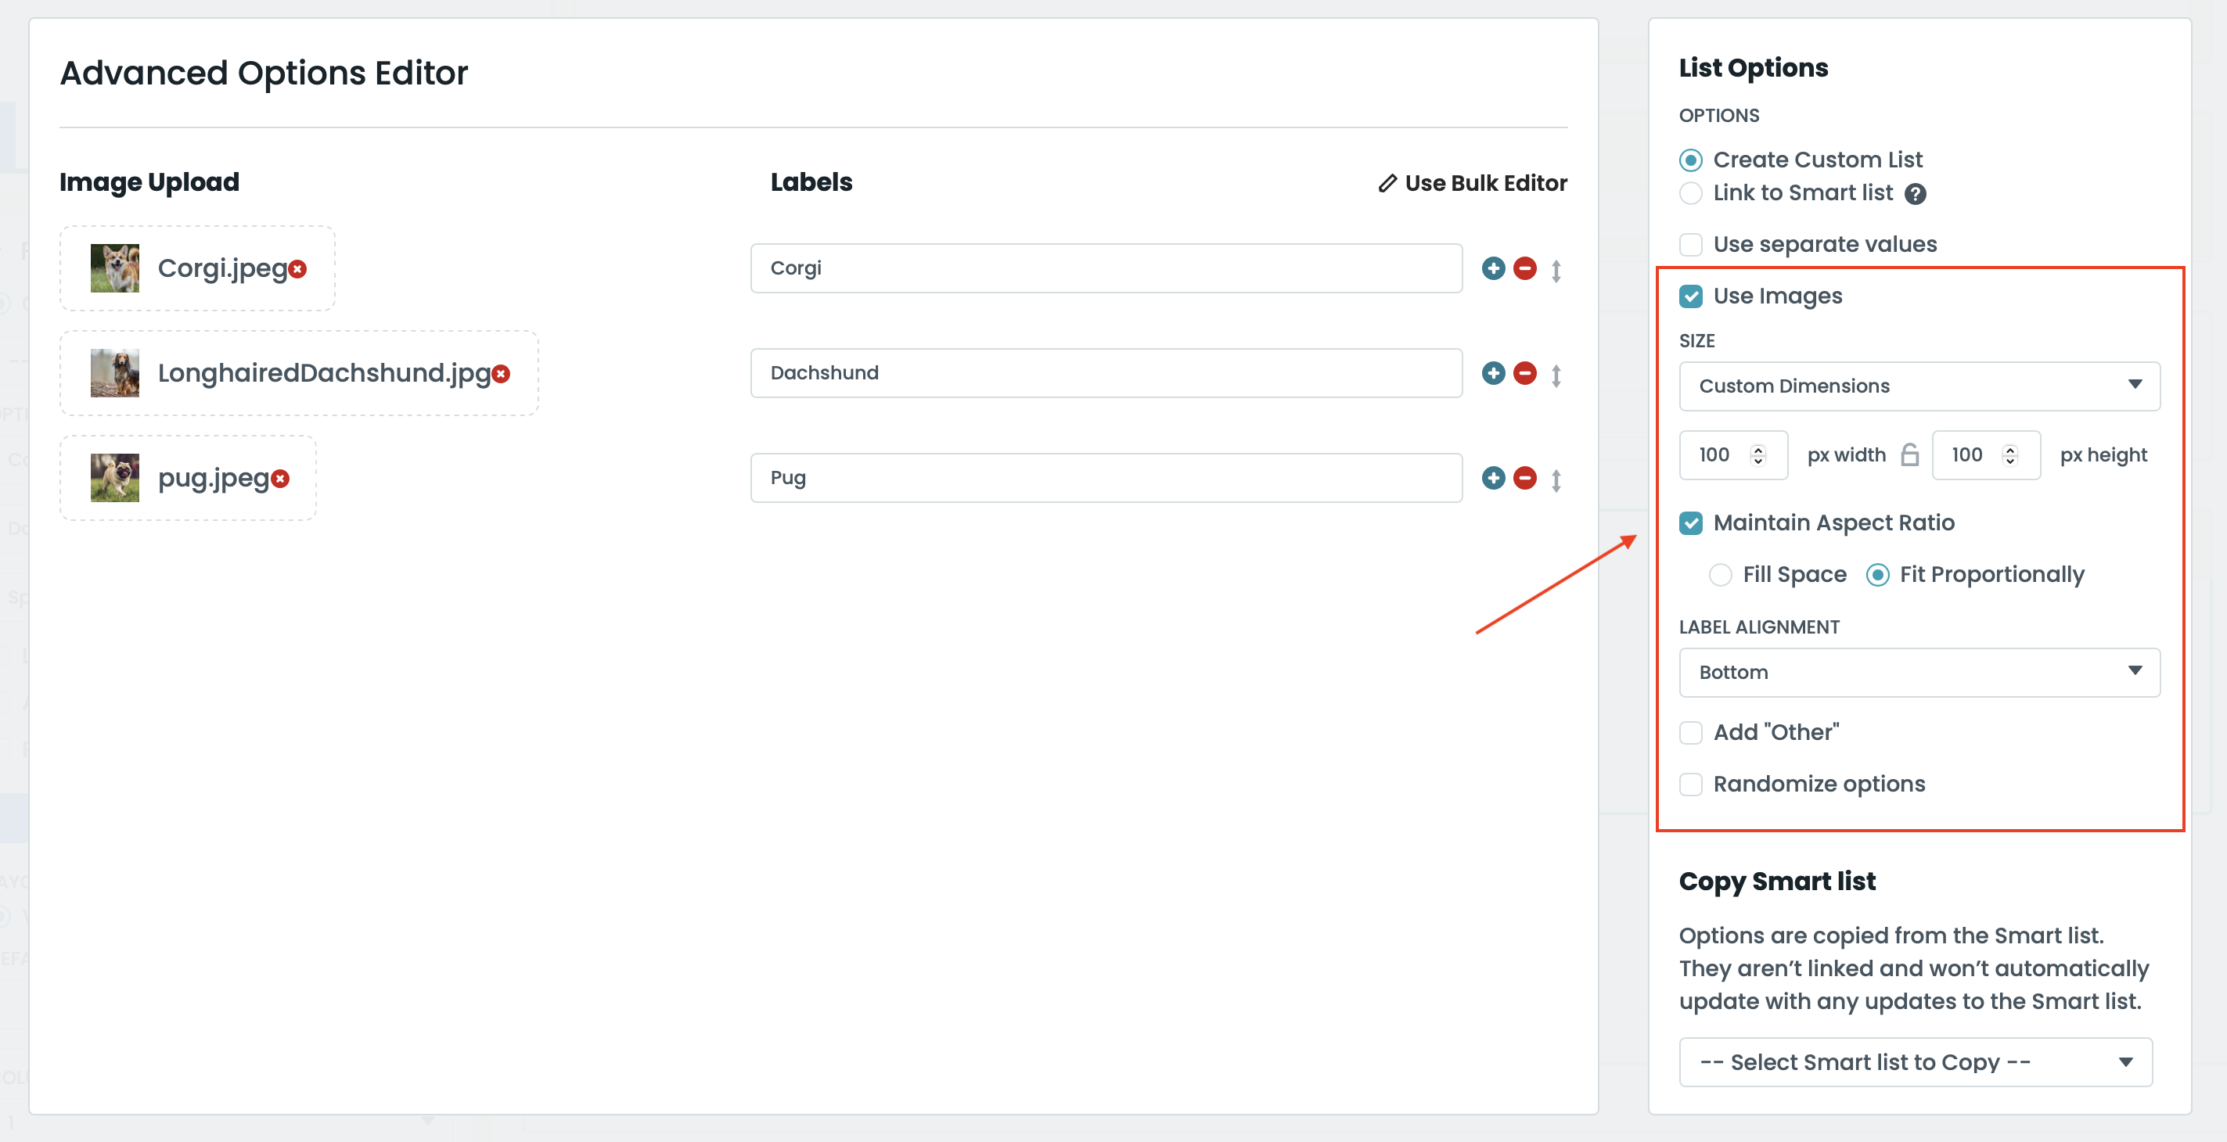This screenshot has width=2227, height=1142.
Task: Expand the Label Alignment Bottom dropdown
Action: pyautogui.click(x=1919, y=672)
